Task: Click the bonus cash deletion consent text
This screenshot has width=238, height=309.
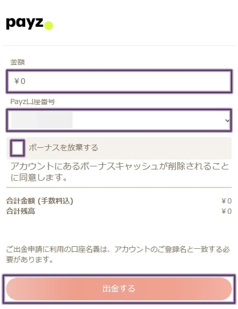Action: click(120, 172)
